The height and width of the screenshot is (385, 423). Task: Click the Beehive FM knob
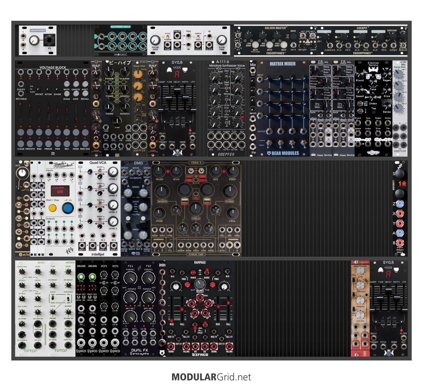click(x=117, y=121)
